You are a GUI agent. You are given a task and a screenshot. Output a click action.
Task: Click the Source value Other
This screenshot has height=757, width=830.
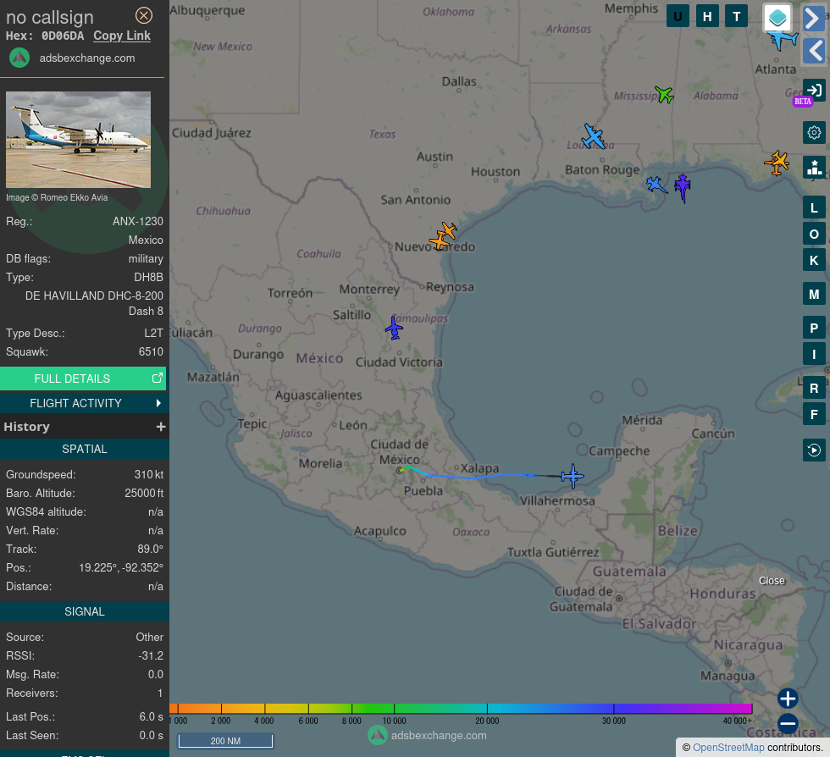pos(150,637)
